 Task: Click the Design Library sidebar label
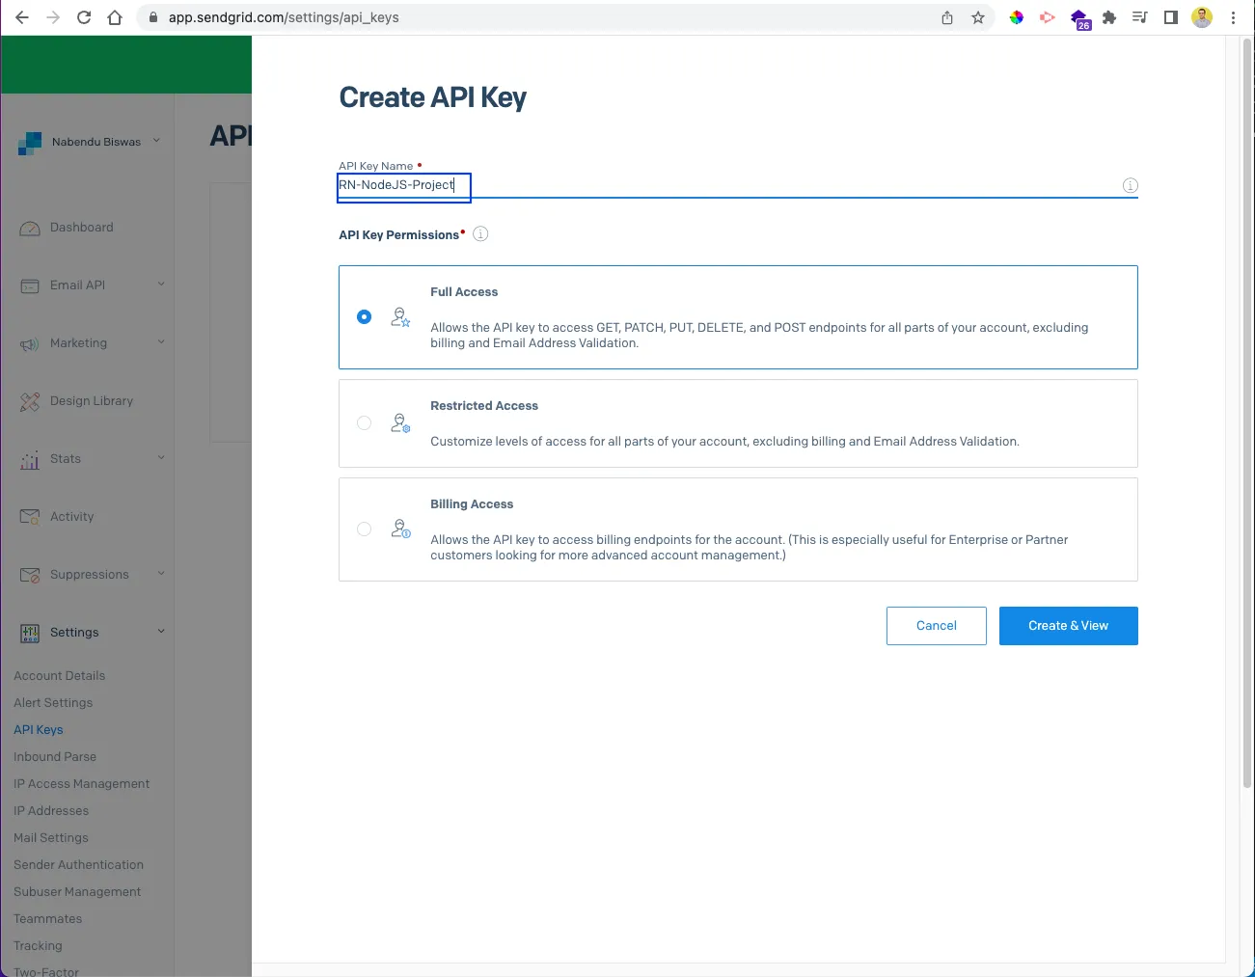pyautogui.click(x=92, y=401)
